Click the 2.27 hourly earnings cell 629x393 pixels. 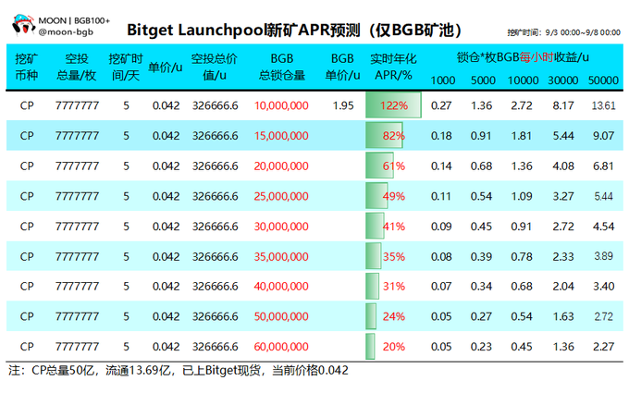603,347
